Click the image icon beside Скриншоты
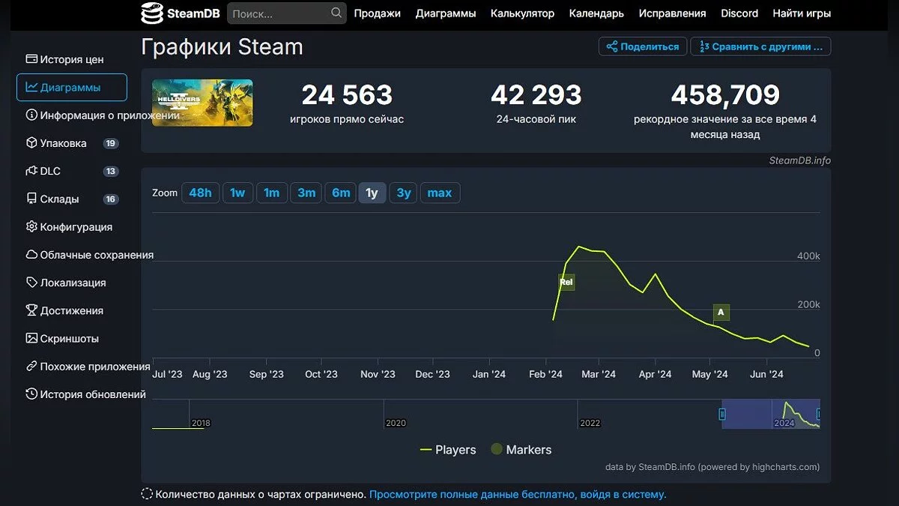The height and width of the screenshot is (506, 899). (x=31, y=338)
